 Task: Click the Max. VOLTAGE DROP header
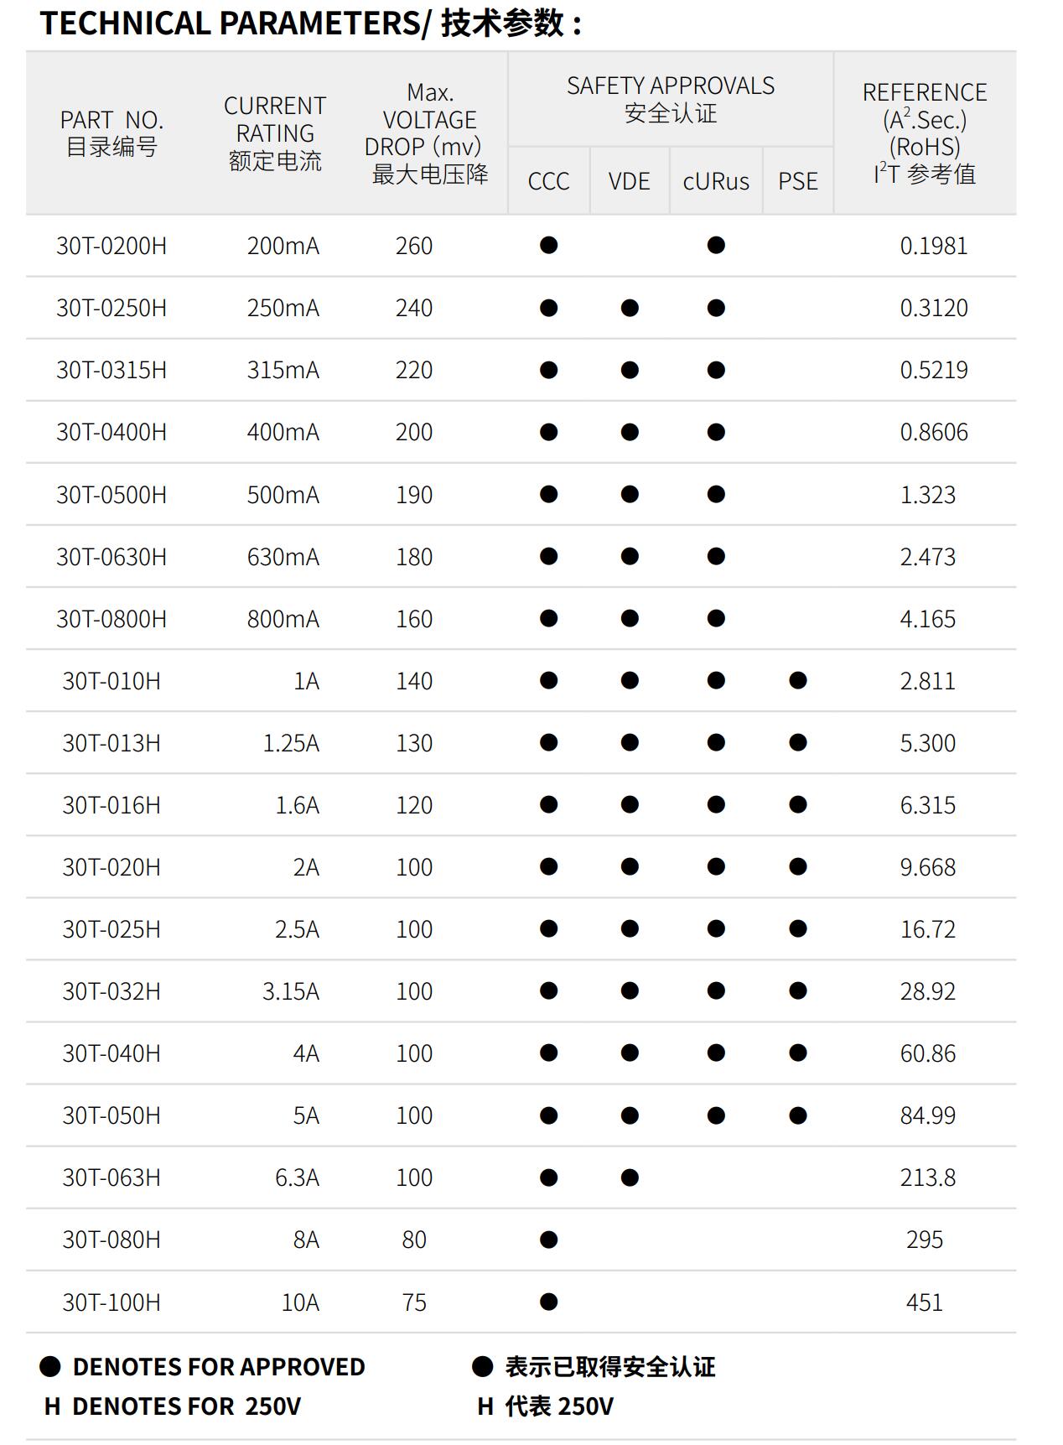pos(428,133)
